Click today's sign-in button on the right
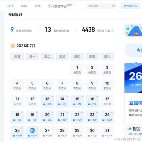 pos(133,50)
